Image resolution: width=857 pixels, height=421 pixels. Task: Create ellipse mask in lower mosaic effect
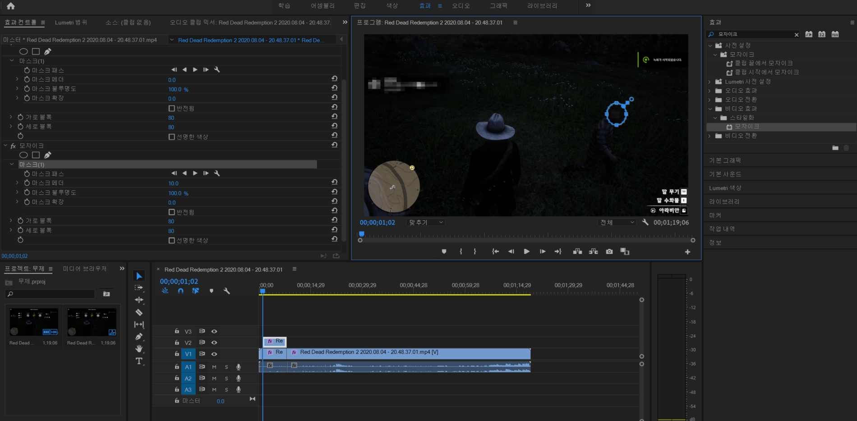click(23, 155)
